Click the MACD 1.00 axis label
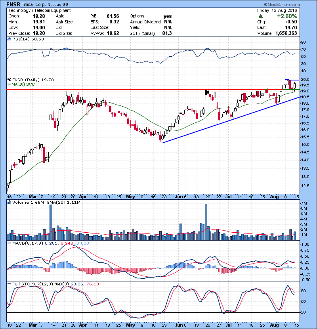This screenshot has height=329, width=317. (x=305, y=245)
